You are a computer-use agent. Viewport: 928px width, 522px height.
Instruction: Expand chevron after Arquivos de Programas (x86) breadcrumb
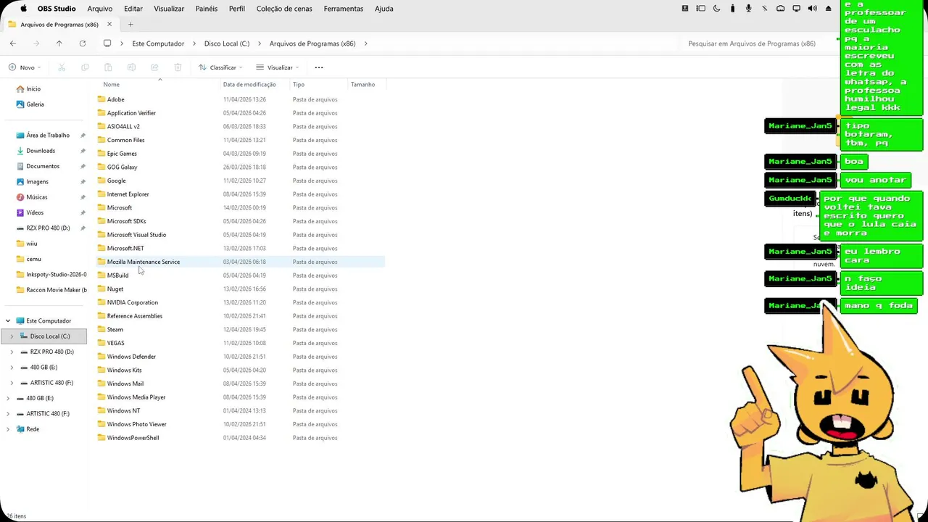click(x=365, y=43)
